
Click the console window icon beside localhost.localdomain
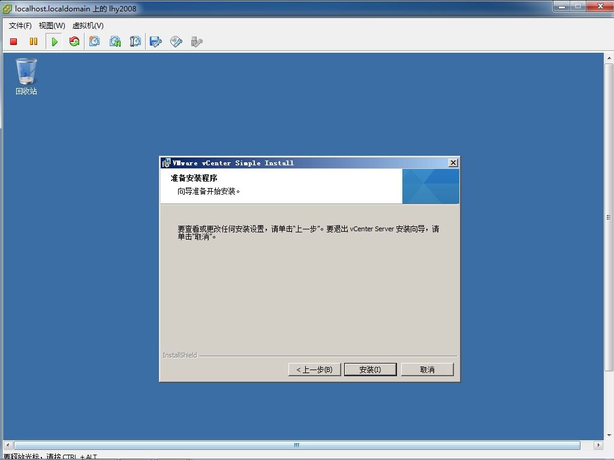pos(7,8)
